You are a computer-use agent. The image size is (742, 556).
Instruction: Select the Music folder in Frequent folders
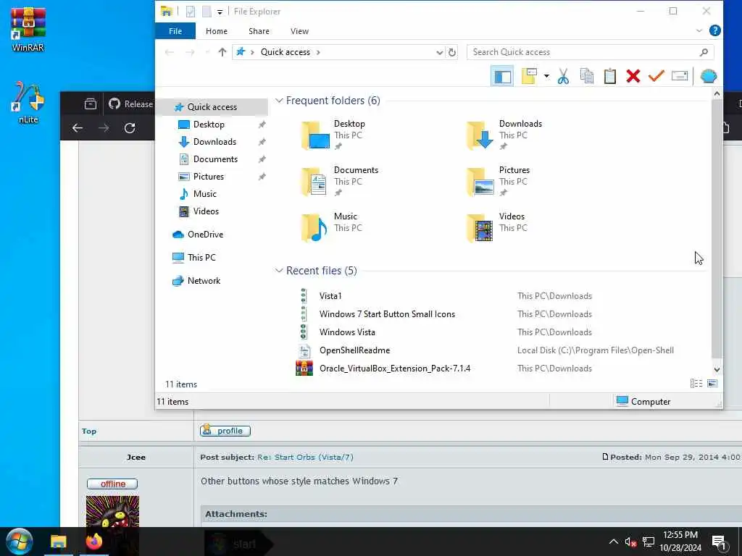[x=332, y=228]
